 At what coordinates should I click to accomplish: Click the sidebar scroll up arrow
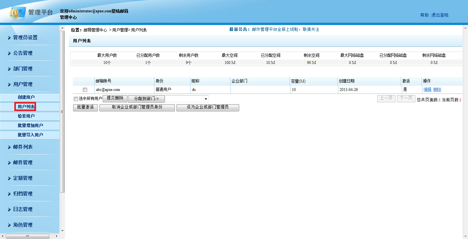[x=62, y=29]
